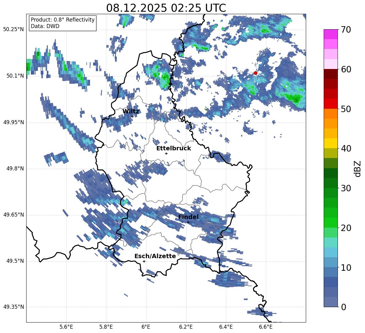Click the Ettelbruck city label
The width and height of the screenshot is (365, 333).
pyautogui.click(x=174, y=148)
